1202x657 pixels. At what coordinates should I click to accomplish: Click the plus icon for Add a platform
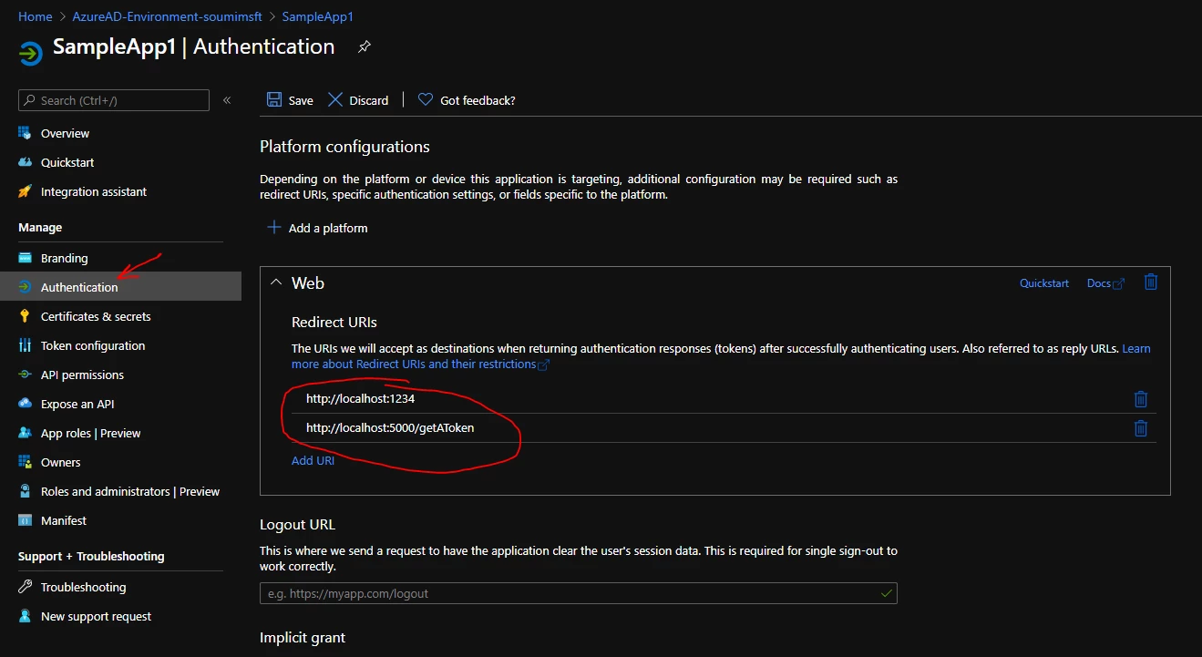pos(273,227)
